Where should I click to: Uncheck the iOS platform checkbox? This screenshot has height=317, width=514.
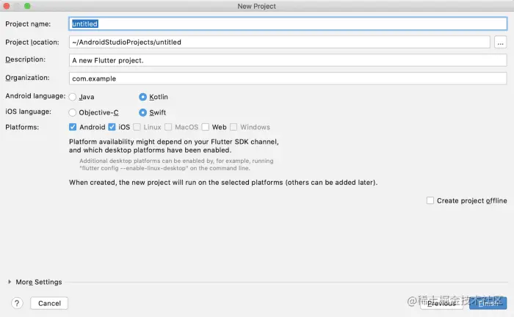(x=112, y=127)
